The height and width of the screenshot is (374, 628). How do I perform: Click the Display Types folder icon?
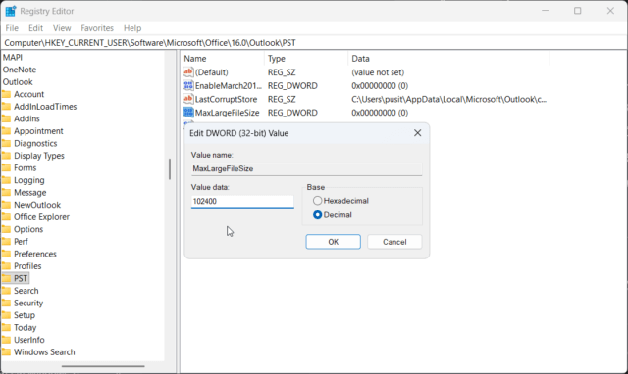click(7, 156)
